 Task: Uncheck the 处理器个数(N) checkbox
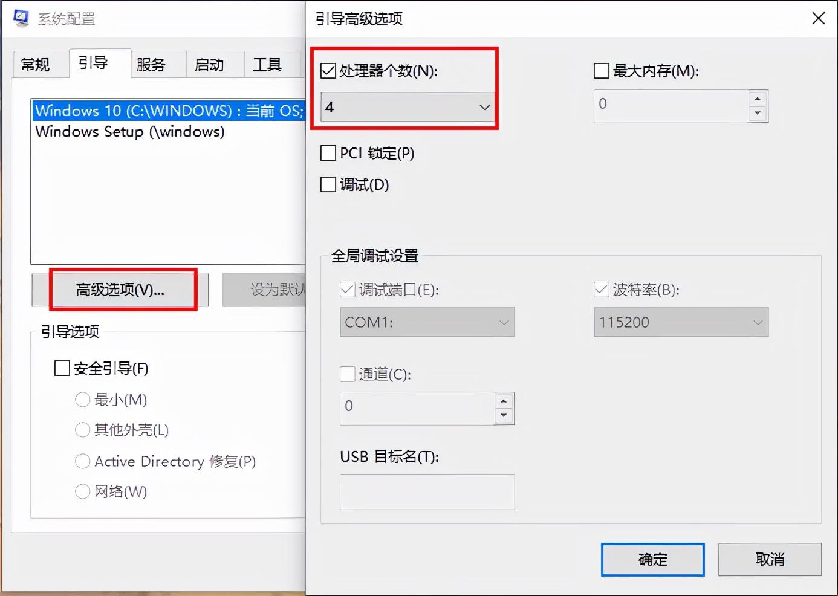pyautogui.click(x=328, y=71)
